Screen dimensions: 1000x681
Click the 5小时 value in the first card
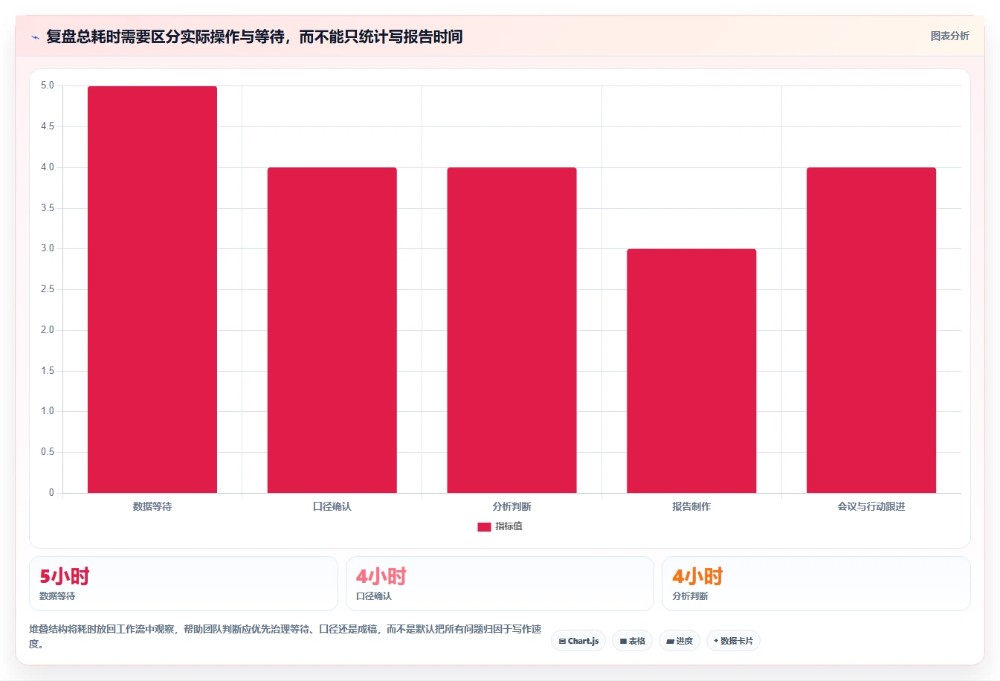(x=65, y=576)
